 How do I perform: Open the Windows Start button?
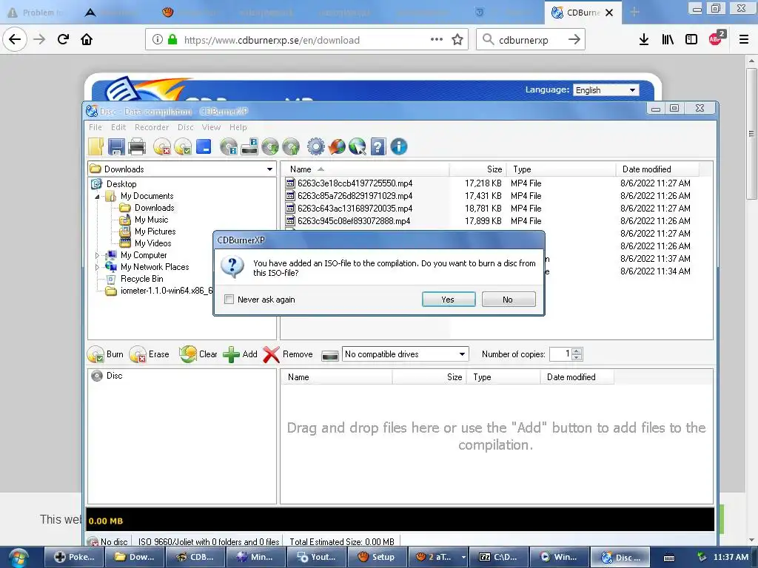[19, 558]
